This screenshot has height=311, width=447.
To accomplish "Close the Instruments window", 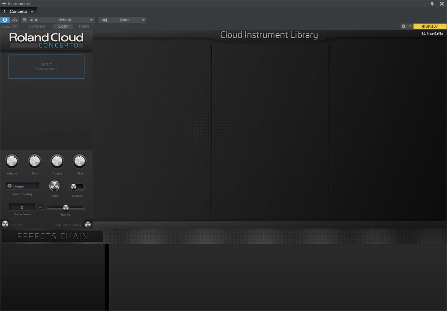I will click(x=442, y=4).
